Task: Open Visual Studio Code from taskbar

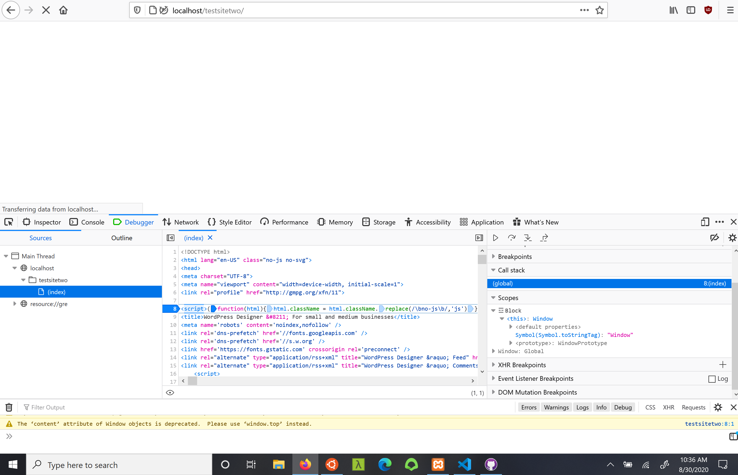Action: [464, 464]
